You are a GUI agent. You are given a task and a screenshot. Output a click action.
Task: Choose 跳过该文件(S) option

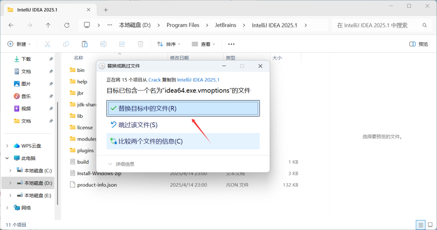coord(183,125)
